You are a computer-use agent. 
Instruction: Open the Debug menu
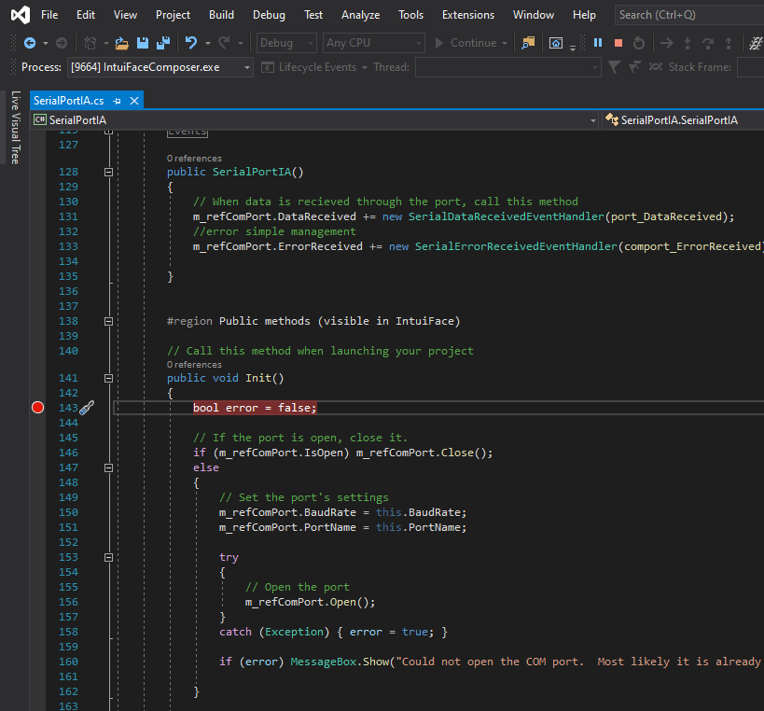point(269,15)
